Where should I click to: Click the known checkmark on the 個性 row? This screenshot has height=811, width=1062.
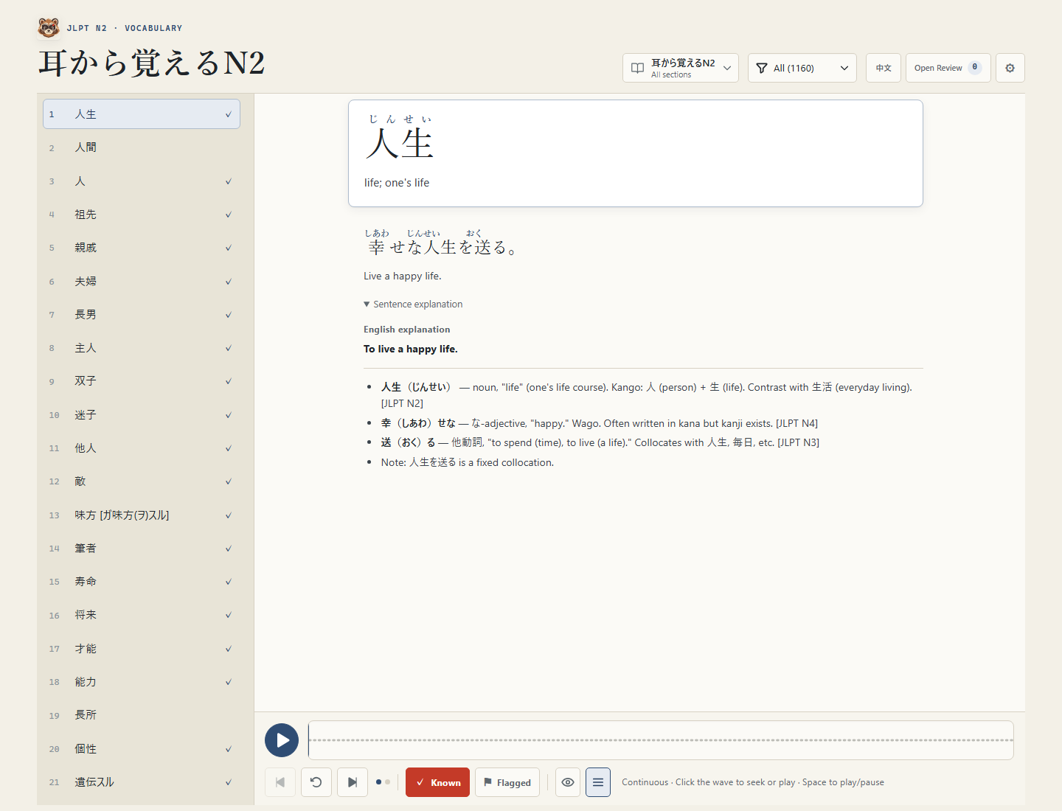pos(228,749)
